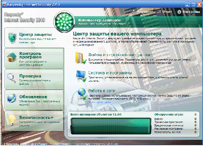This screenshot has height=152, width=203.
Task: Click the Отчет bar chart icon
Action: tap(159, 12)
